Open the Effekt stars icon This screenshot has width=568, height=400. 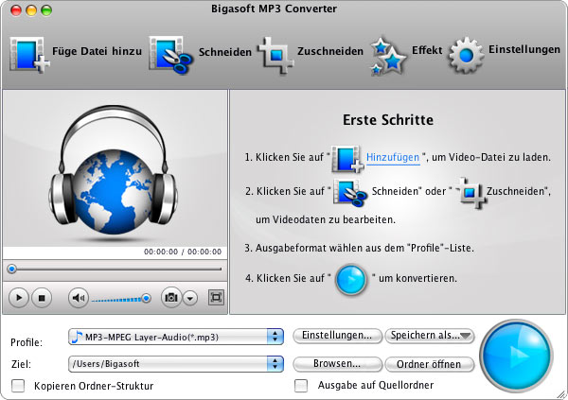click(x=388, y=56)
